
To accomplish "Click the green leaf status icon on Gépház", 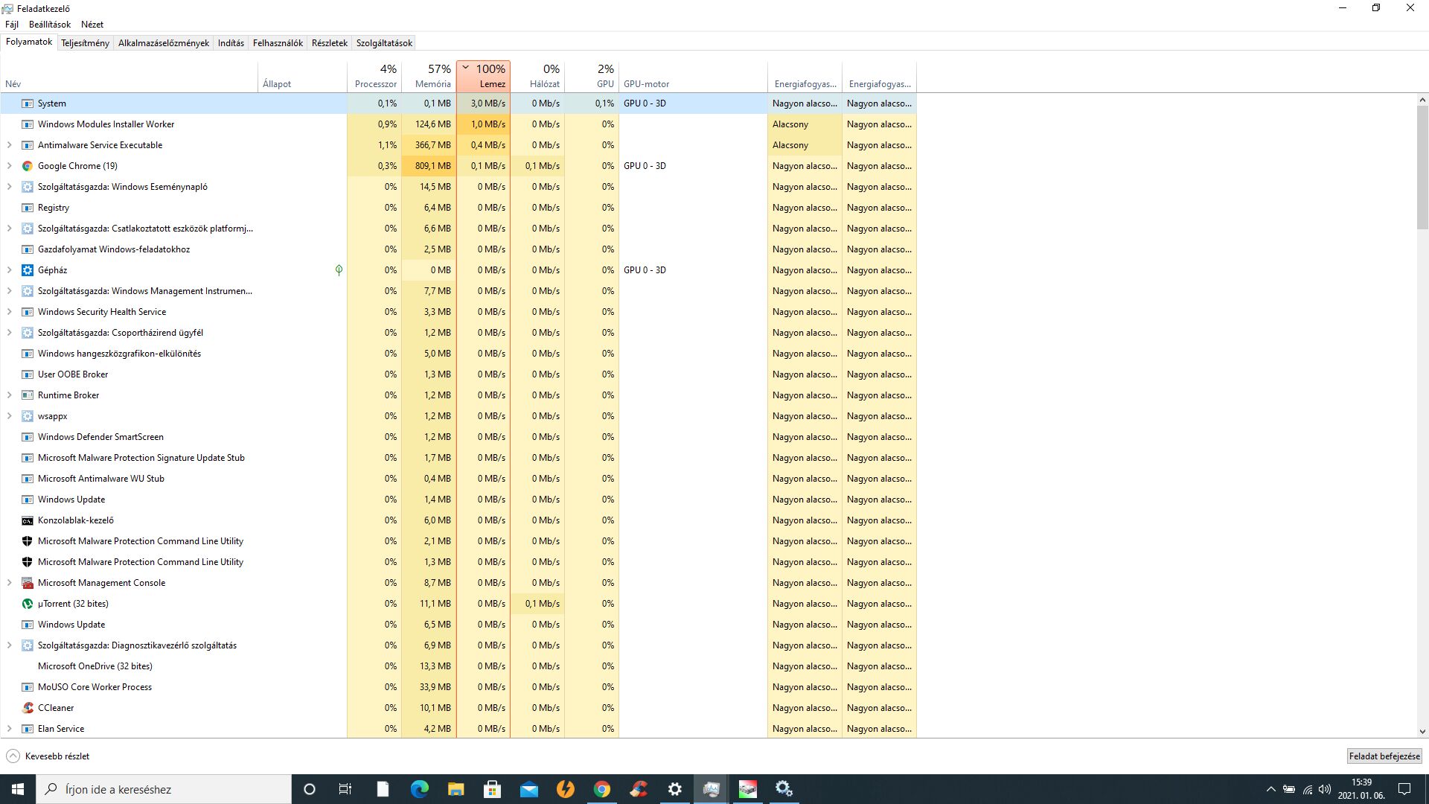I will point(339,270).
